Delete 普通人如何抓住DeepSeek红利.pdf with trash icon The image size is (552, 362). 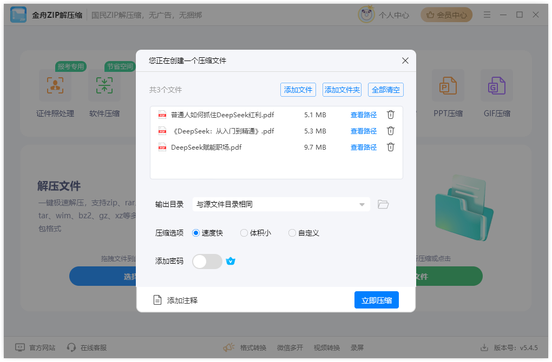[x=390, y=115]
